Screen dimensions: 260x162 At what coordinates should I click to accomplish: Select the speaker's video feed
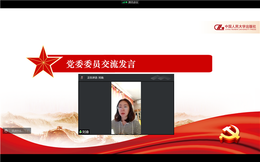[x=126, y=108]
